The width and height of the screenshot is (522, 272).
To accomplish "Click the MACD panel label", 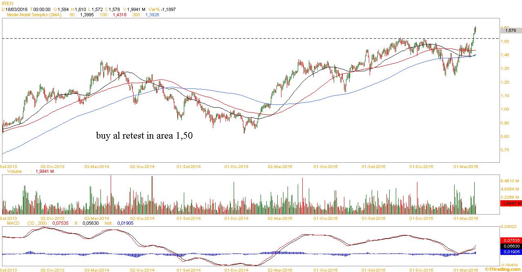I will click(x=8, y=223).
